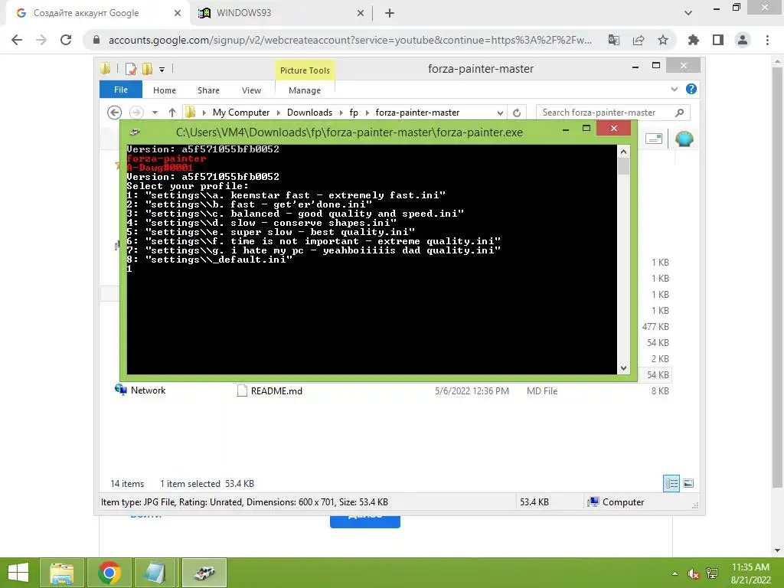Screen dimensions: 784x588
Task: Open the Manage ribbon tab
Action: pyautogui.click(x=305, y=90)
